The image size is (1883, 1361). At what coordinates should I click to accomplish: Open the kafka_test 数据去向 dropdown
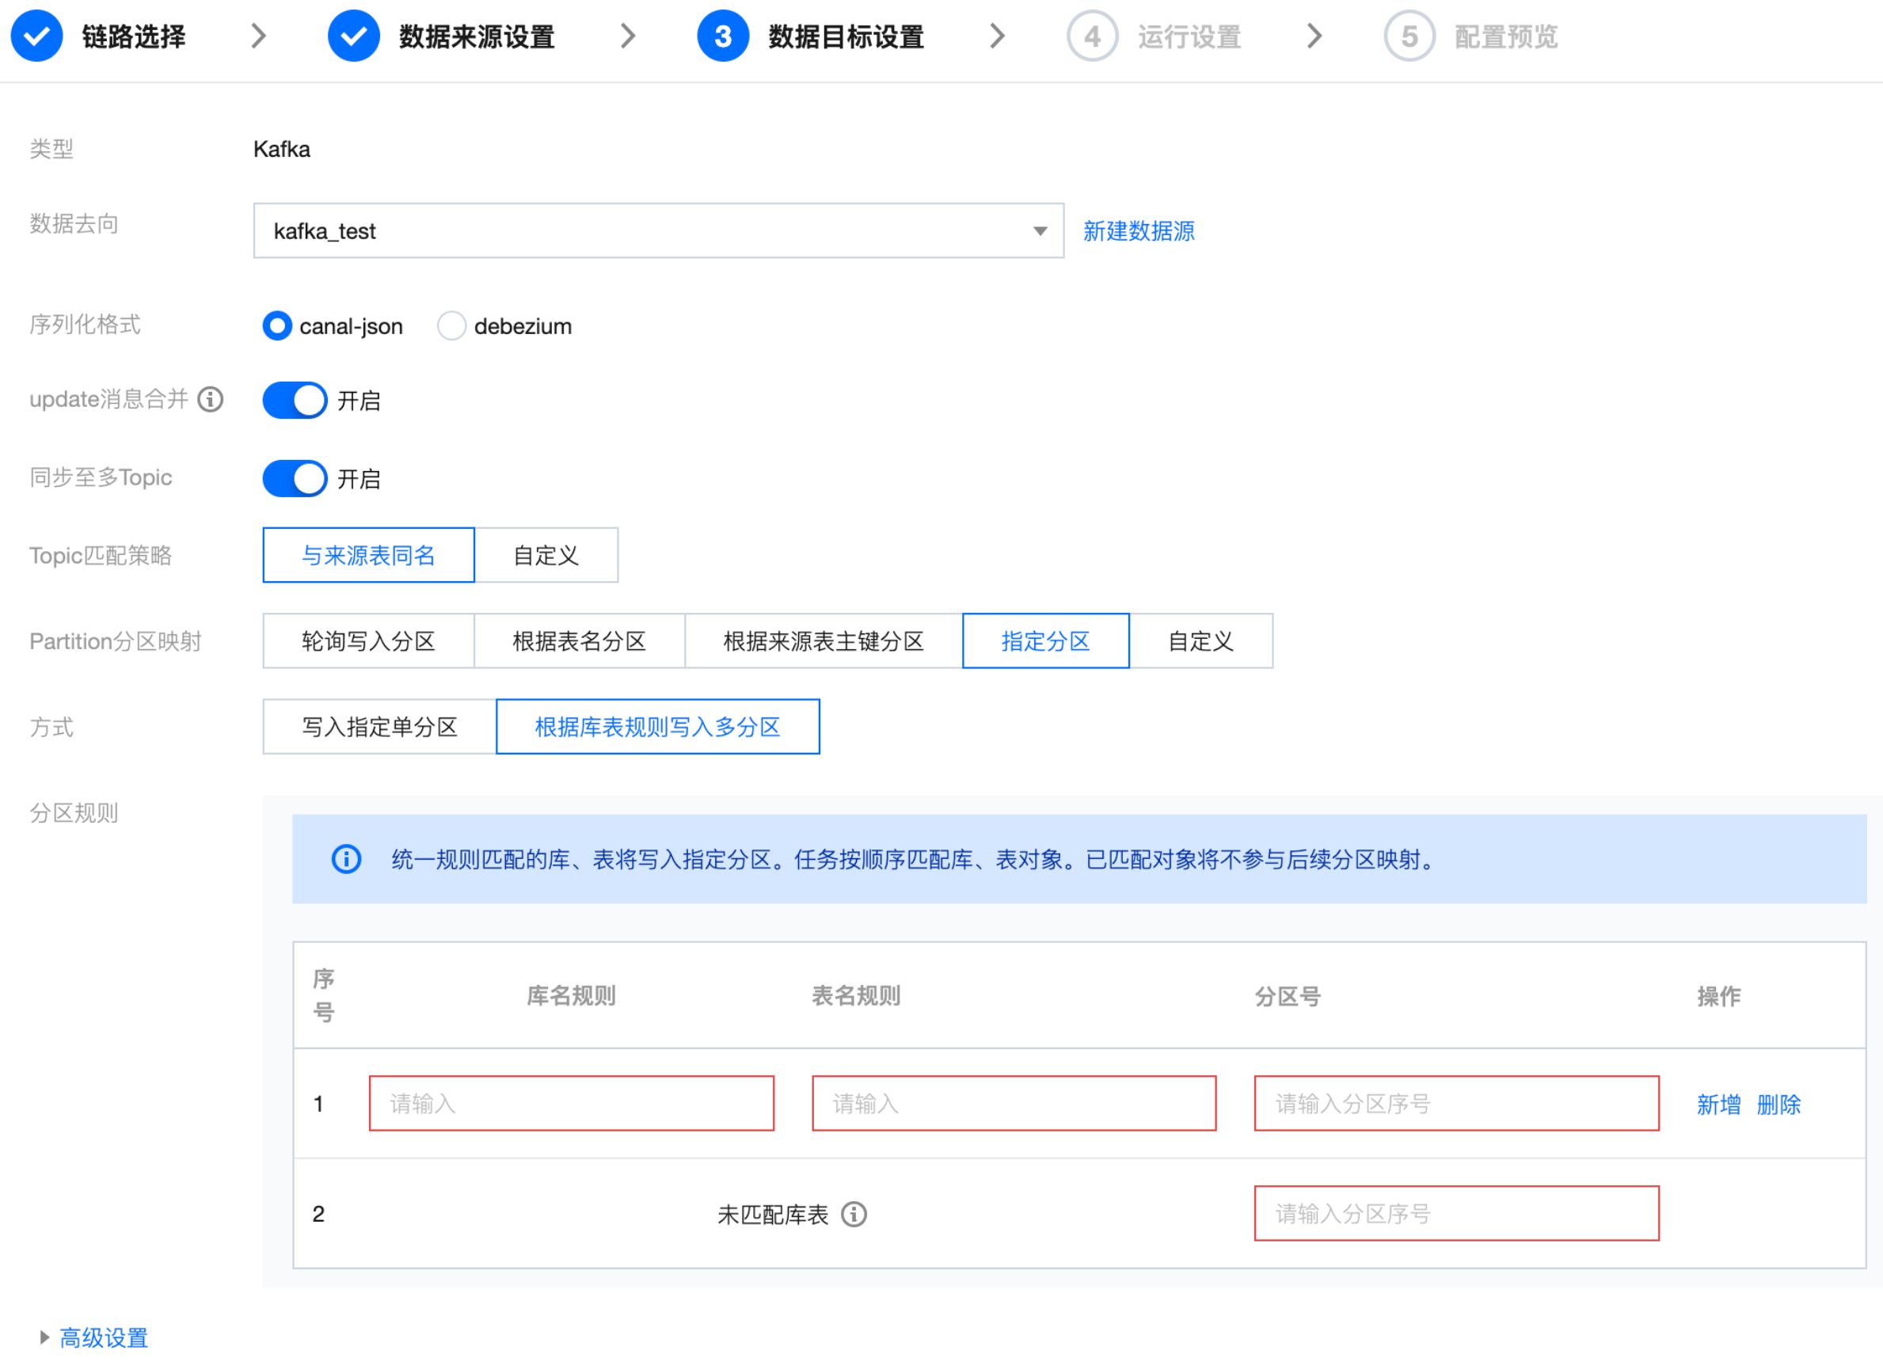pyautogui.click(x=657, y=231)
